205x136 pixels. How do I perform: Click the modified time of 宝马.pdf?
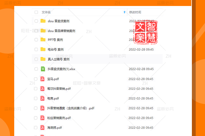coord(141,79)
